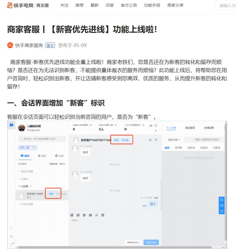Click info icon beside 人工平均回复时长
Screen dimensions: 236x250
(x=143, y=125)
